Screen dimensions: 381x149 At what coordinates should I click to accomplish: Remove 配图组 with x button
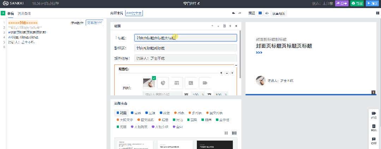tap(232, 73)
